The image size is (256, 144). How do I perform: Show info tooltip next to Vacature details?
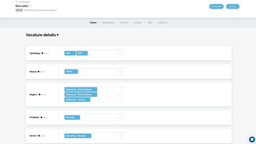point(58,35)
